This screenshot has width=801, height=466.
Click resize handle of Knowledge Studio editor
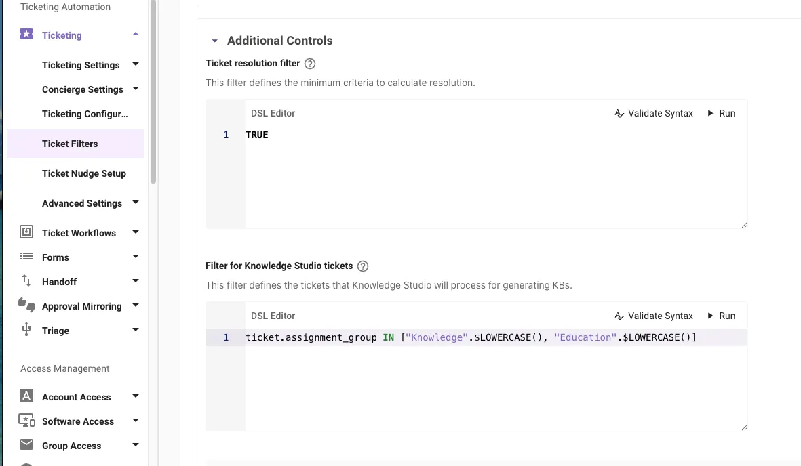[744, 427]
